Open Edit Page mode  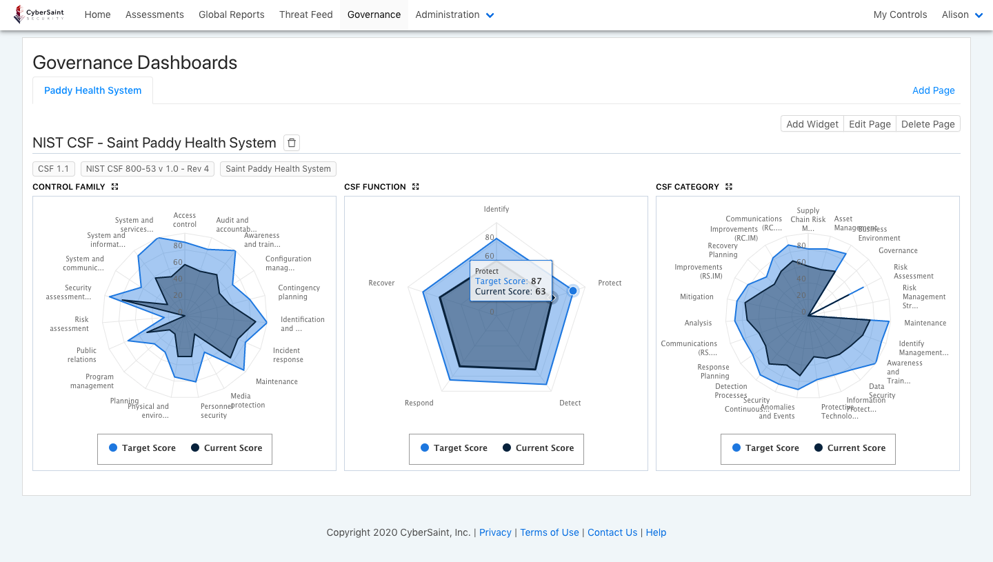[870, 123]
